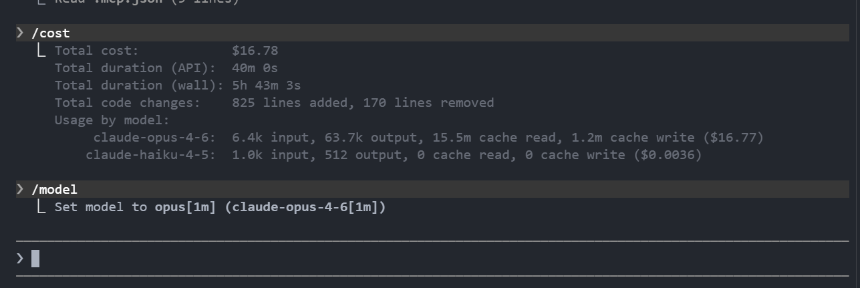Click the tree connector beside Set model
The width and height of the screenshot is (860, 288).
click(x=42, y=206)
